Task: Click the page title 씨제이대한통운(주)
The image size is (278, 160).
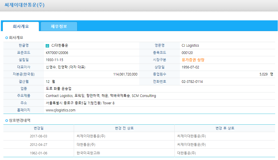Action: 25,5
